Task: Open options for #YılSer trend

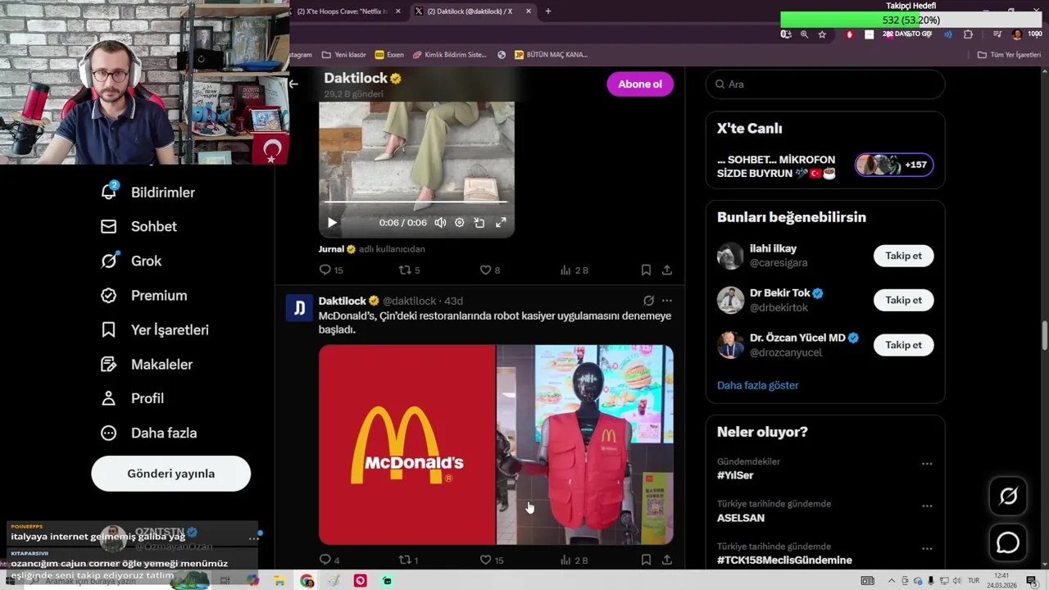Action: coord(927,464)
